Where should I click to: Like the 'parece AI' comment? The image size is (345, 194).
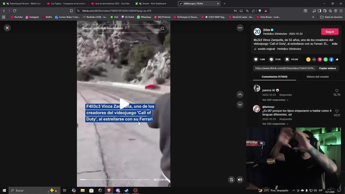(337, 91)
